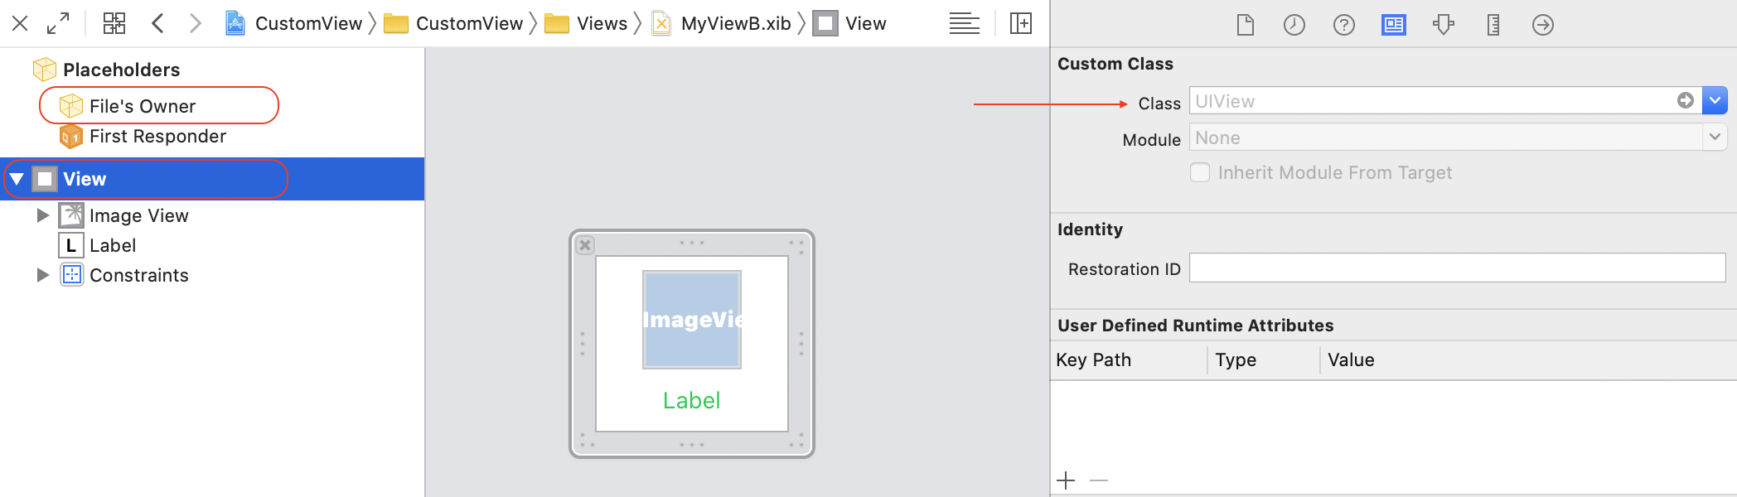1737x497 pixels.
Task: Click the Label row L icon
Action: tap(71, 245)
